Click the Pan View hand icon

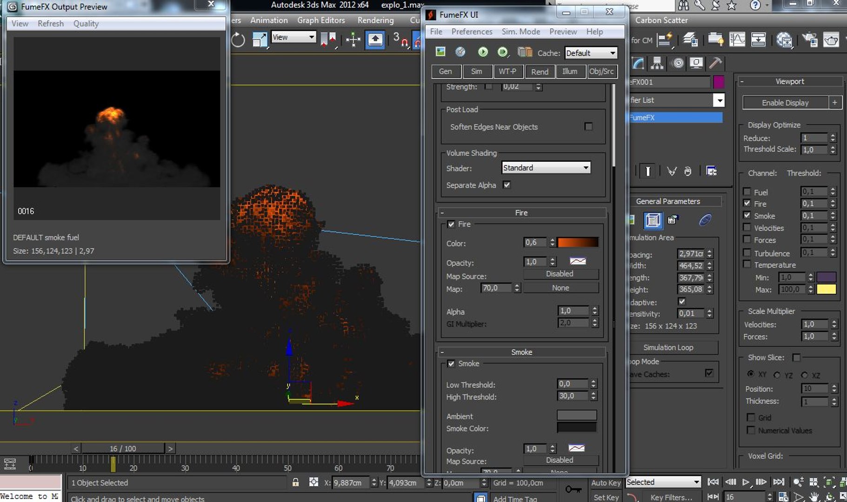[814, 497]
